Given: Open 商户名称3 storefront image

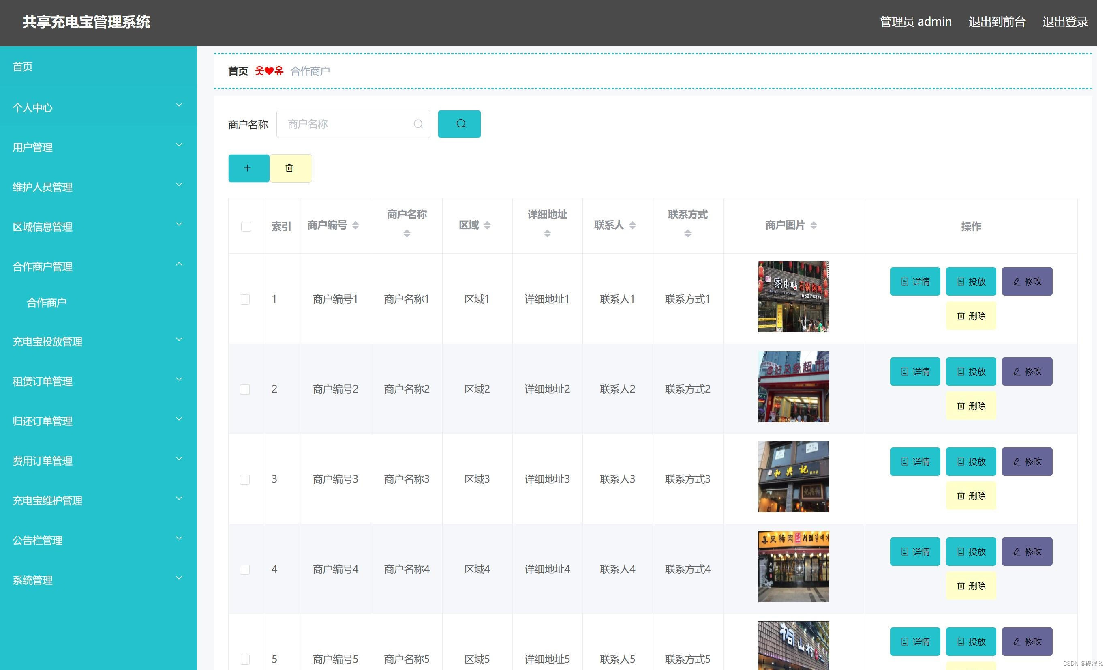Looking at the screenshot, I should (x=794, y=477).
